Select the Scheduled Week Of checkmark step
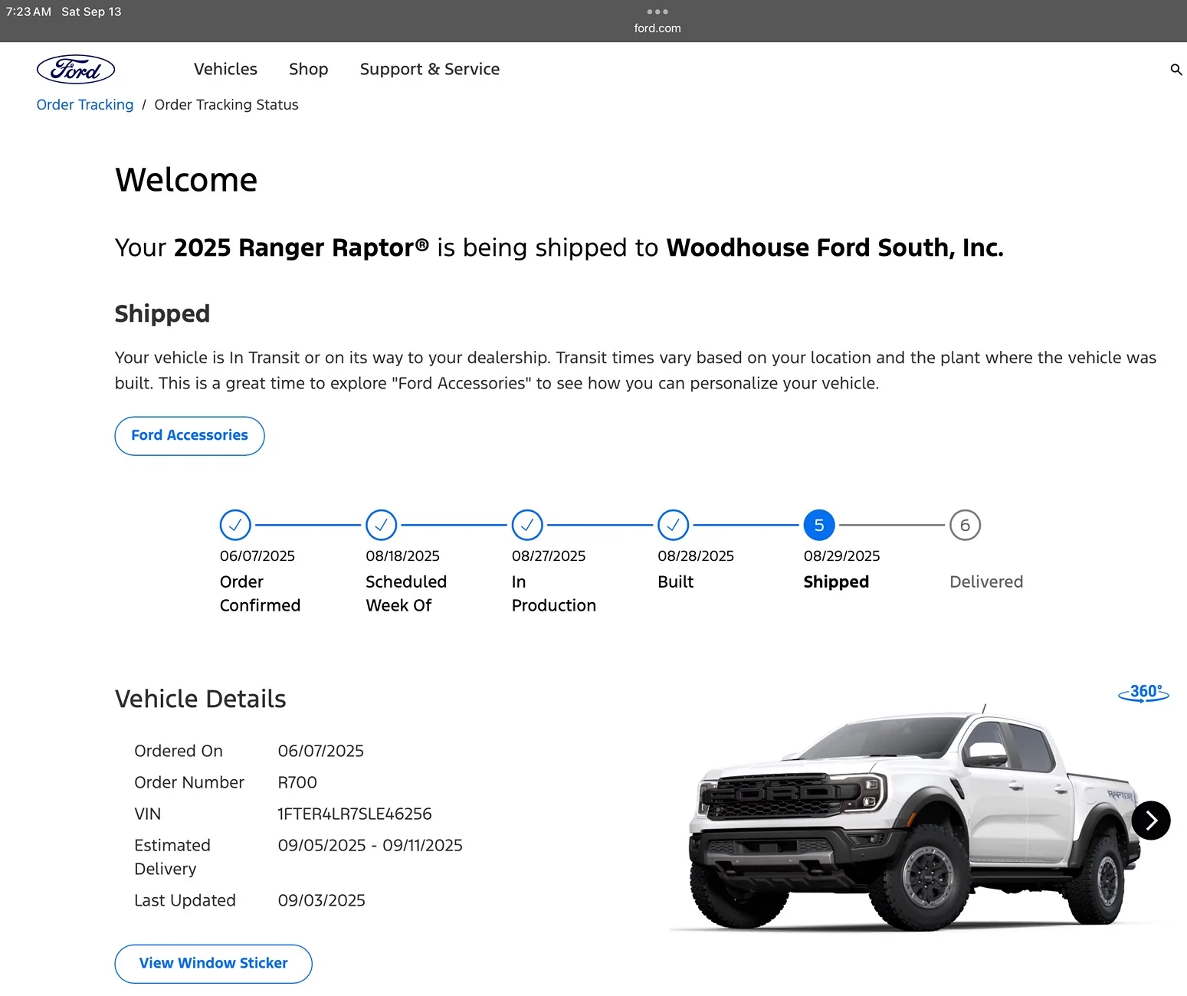The height and width of the screenshot is (996, 1187). 381,525
